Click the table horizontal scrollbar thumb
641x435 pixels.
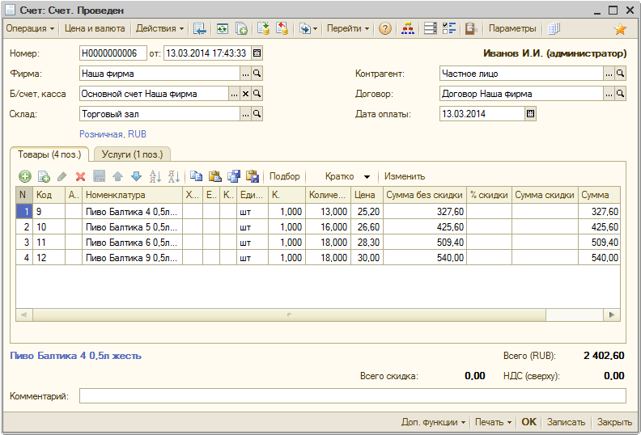(x=290, y=315)
